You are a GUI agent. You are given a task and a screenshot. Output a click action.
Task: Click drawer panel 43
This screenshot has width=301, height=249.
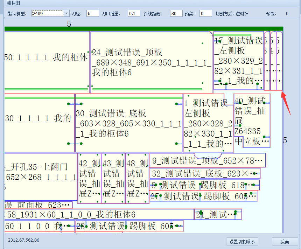113,178
